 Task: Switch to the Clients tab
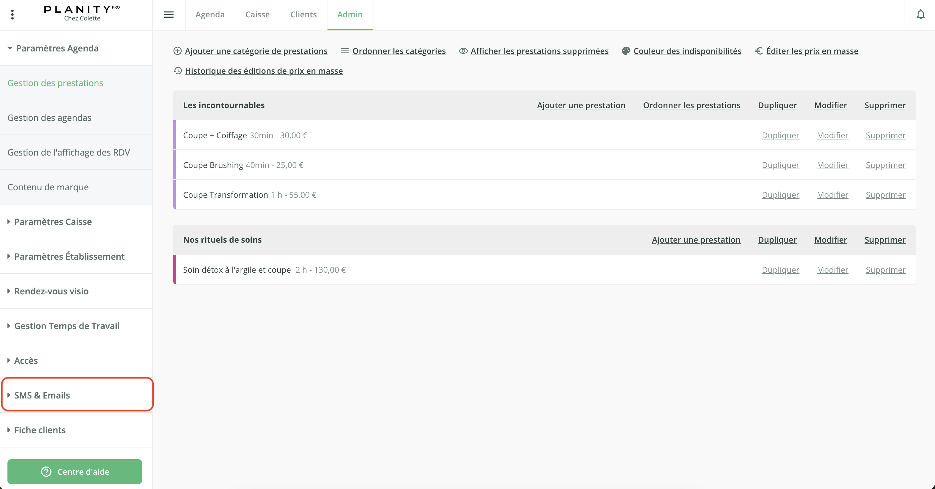(303, 15)
